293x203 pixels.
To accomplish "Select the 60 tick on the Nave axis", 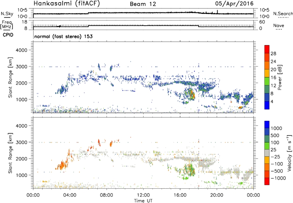I will point(262,22).
